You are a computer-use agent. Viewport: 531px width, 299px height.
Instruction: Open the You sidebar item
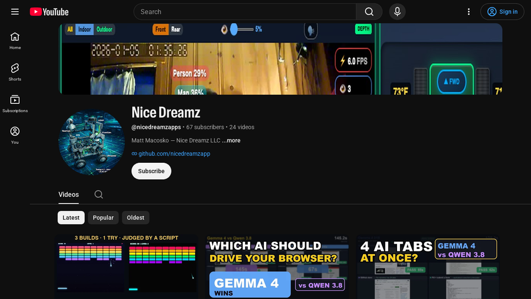[15, 135]
